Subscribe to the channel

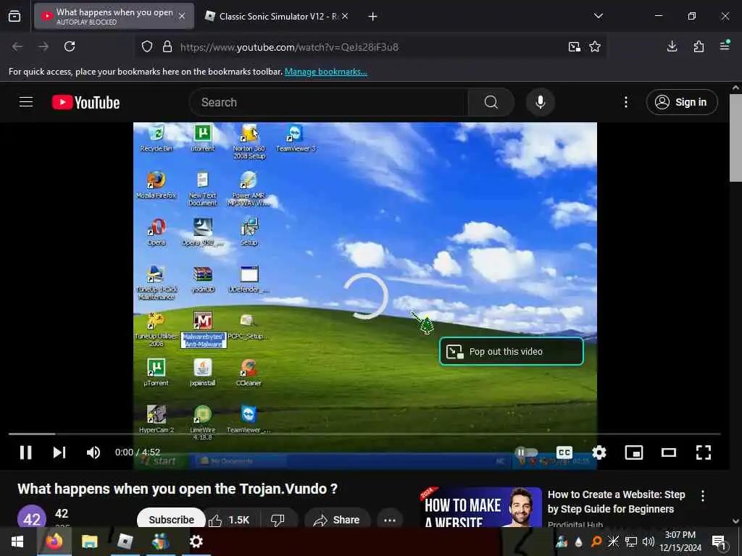(171, 519)
